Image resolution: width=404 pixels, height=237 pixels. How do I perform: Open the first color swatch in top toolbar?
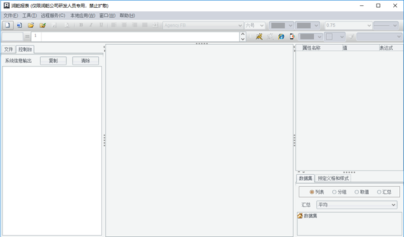tap(281, 25)
